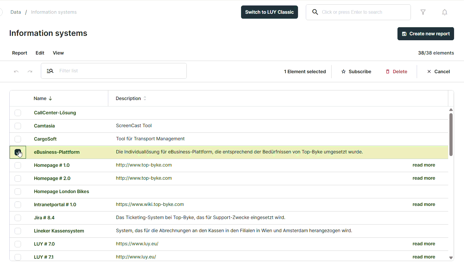464x266 pixels.
Task: Open the filter funnel icon
Action: click(423, 12)
